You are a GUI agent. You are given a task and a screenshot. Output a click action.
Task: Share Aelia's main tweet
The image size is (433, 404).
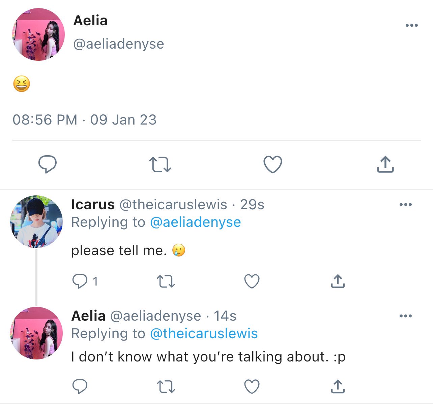pos(385,164)
